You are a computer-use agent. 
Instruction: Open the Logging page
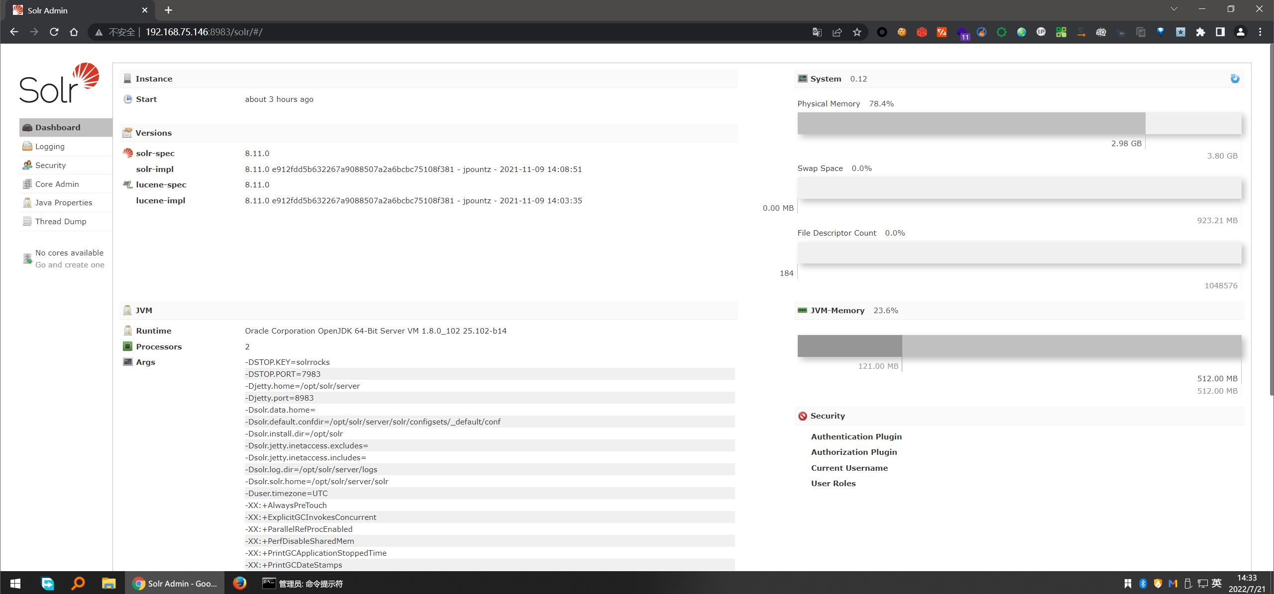click(66, 146)
